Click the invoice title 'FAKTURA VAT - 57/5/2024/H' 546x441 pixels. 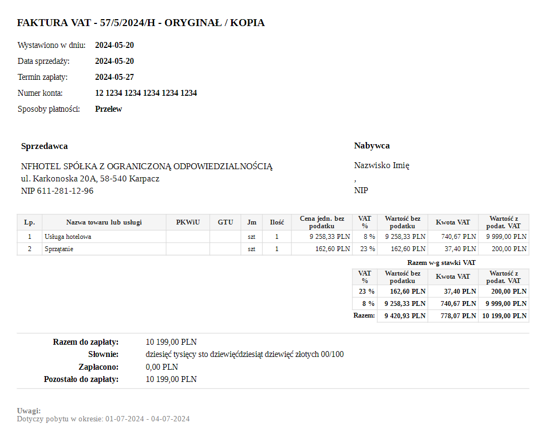[86, 22]
